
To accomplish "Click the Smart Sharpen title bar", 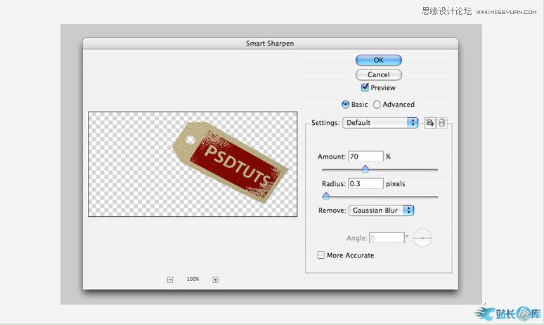I will click(x=270, y=44).
